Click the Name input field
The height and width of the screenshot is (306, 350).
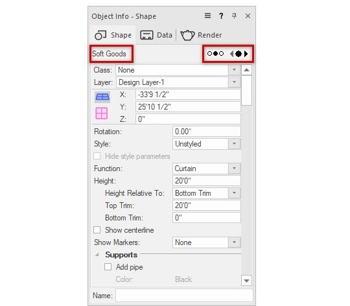pos(184,296)
